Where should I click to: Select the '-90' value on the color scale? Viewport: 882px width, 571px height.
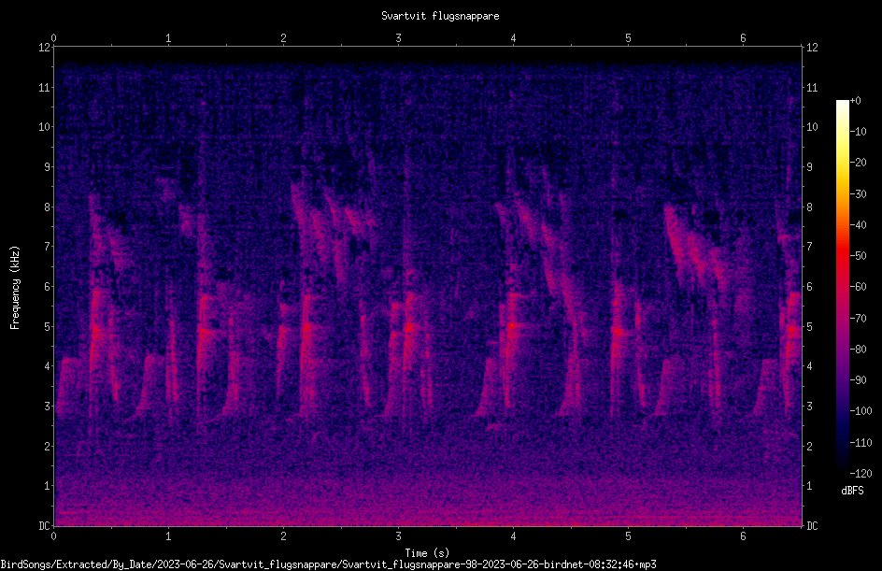pos(858,380)
